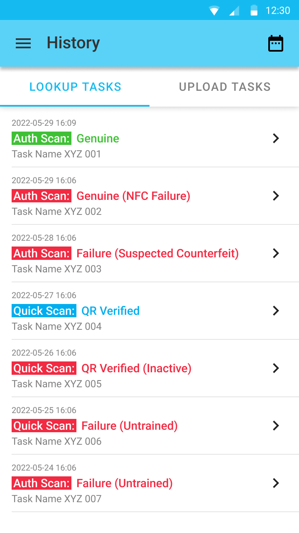Open chevron for Task Name XYZ 005
Image resolution: width=299 pixels, height=533 pixels.
pos(276,368)
